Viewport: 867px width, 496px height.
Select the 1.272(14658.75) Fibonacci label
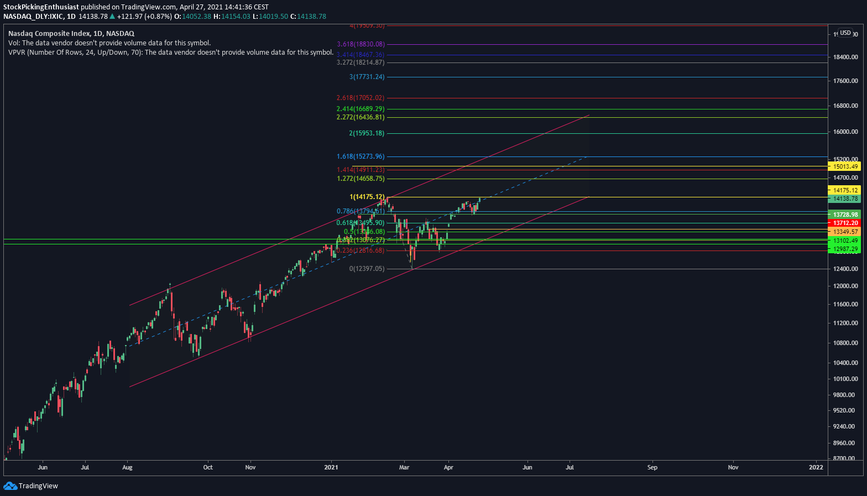coord(361,179)
